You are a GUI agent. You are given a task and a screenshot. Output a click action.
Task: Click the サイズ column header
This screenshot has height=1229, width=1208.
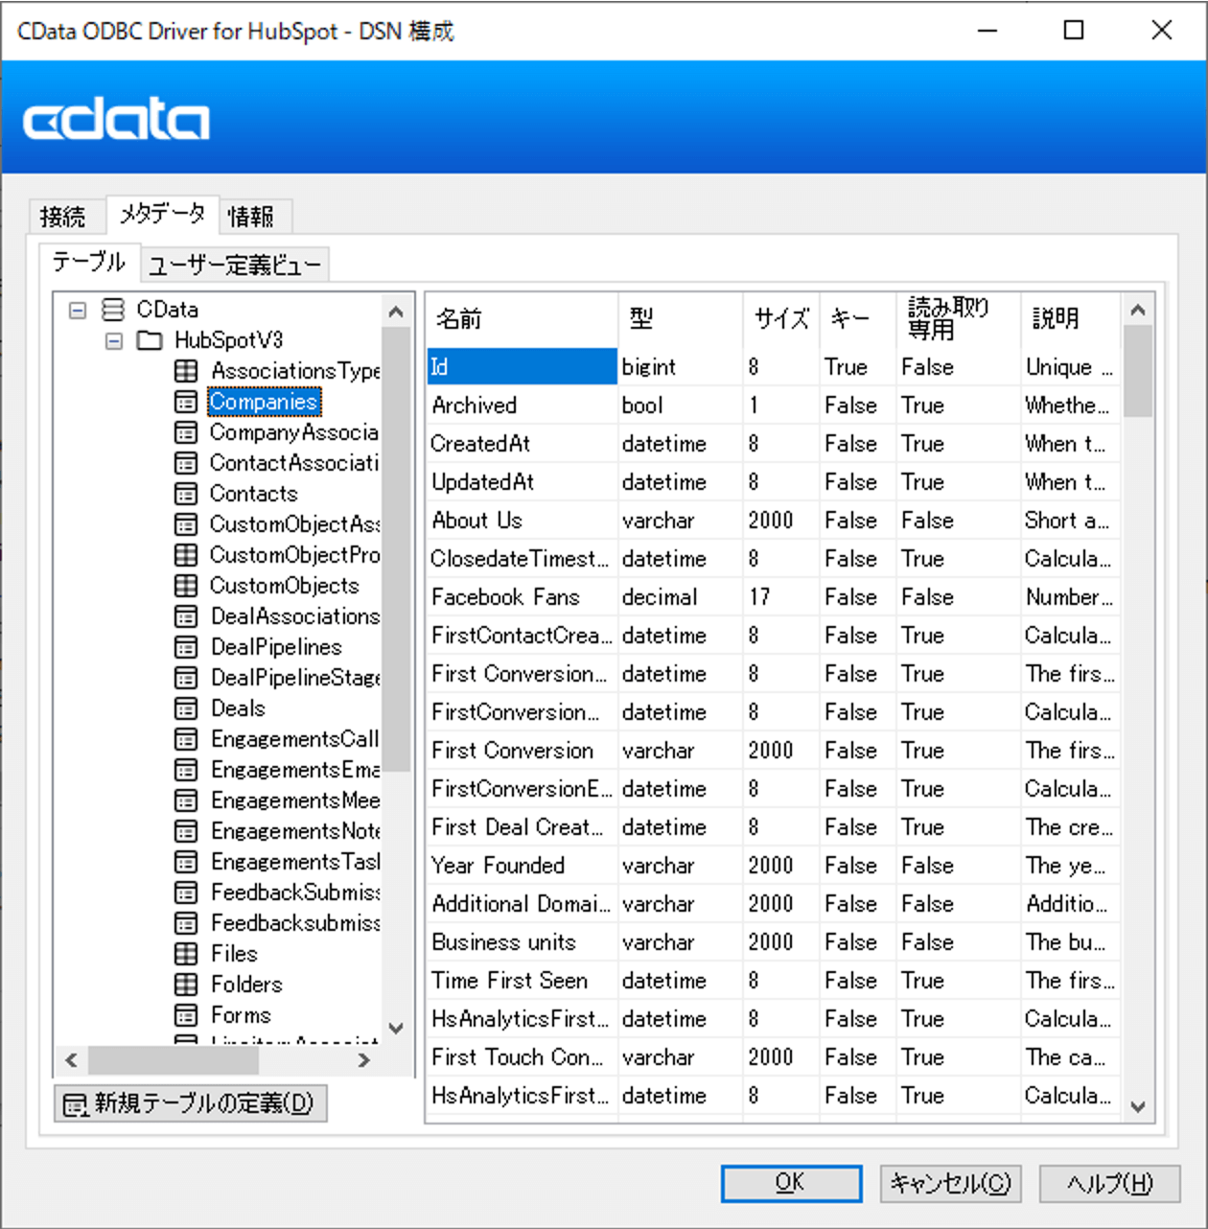click(x=781, y=319)
